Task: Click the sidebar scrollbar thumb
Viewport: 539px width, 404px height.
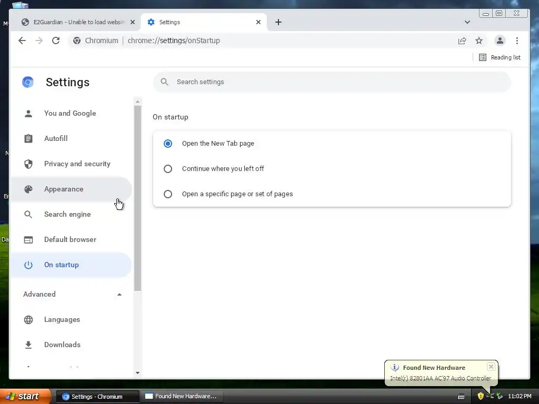Action: pyautogui.click(x=137, y=198)
